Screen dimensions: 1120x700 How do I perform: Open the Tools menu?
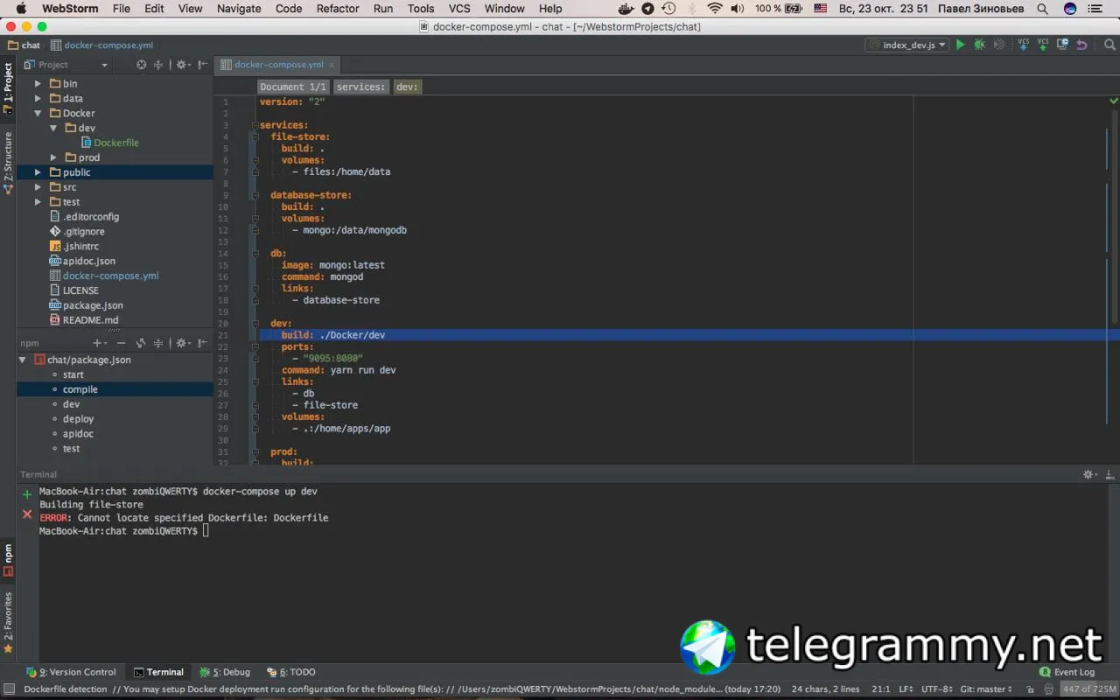421,9
